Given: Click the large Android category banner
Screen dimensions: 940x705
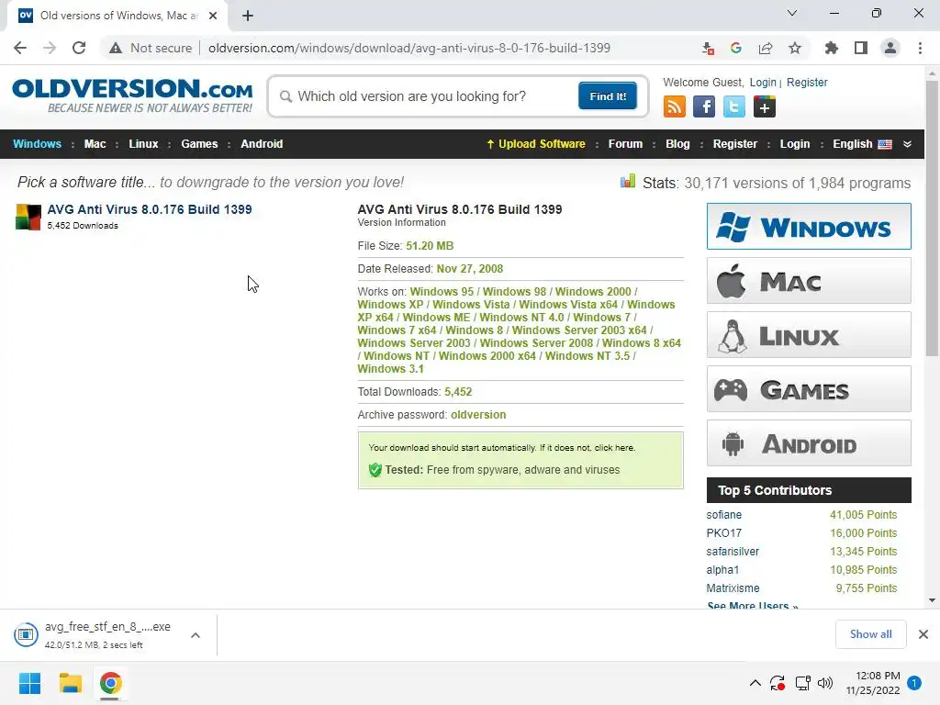Looking at the screenshot, I should (809, 443).
